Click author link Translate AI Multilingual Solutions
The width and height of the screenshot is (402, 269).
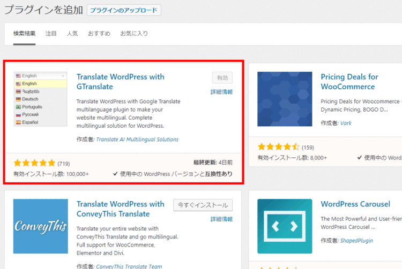click(x=137, y=140)
